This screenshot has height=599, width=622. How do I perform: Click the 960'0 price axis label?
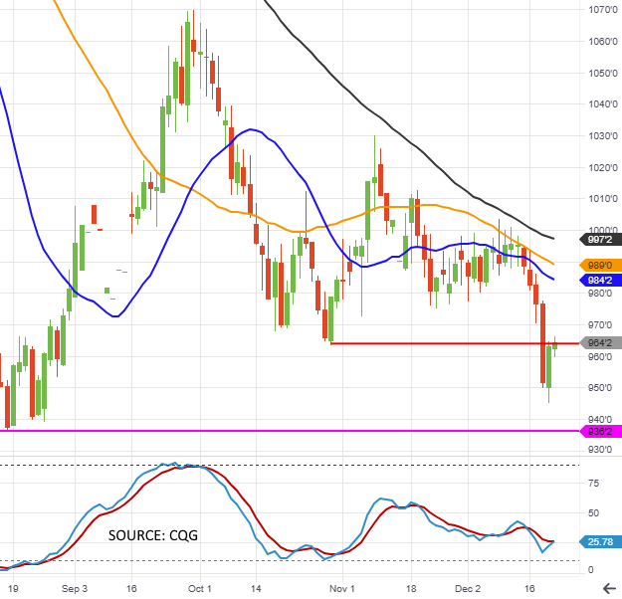pos(600,356)
